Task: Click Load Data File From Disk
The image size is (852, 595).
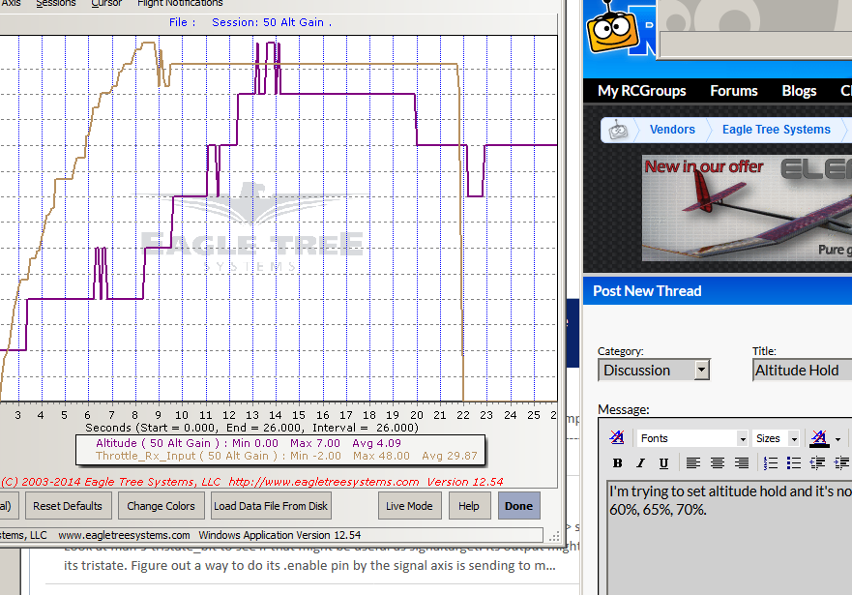Action: tap(271, 506)
